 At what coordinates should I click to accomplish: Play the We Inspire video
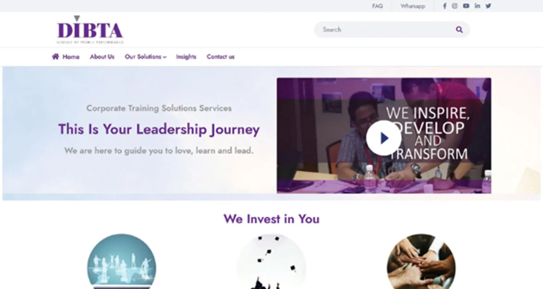point(384,138)
